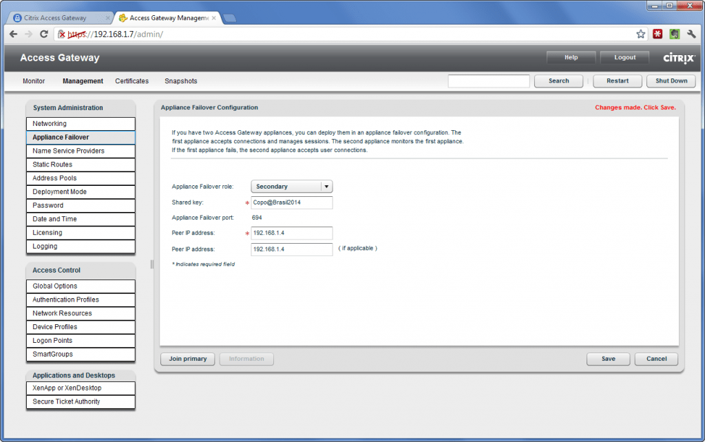The image size is (705, 442).
Task: Open Global Options
Action: click(81, 286)
